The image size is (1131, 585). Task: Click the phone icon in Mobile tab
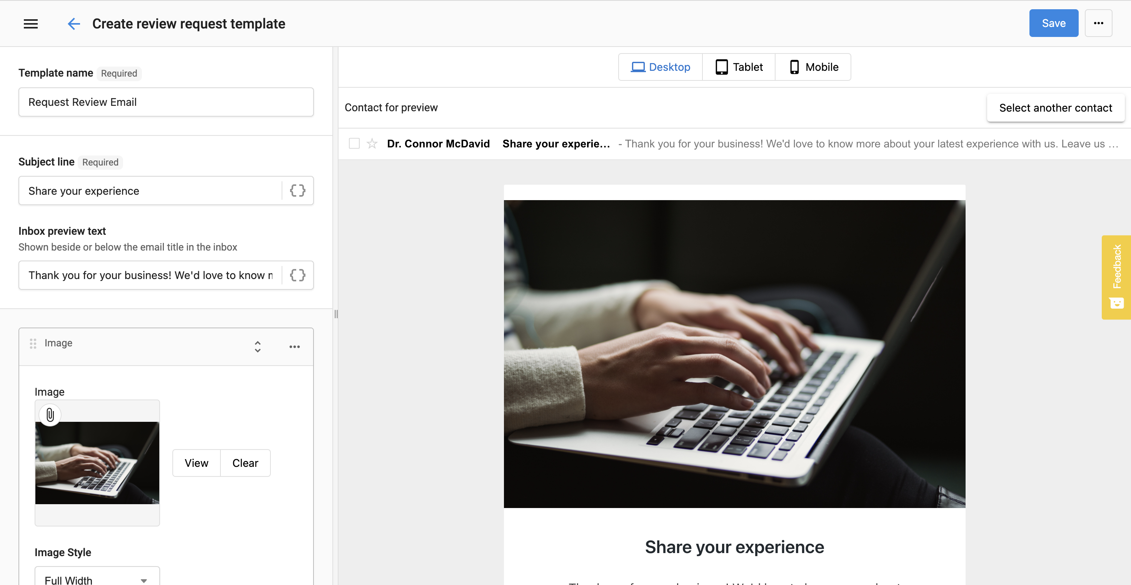[x=794, y=67]
